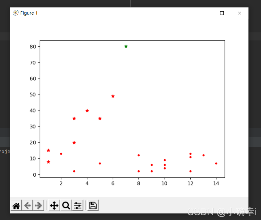Screen dimensions: 261x220
Task: Click the x-axis label 10
Action: pos(164,183)
